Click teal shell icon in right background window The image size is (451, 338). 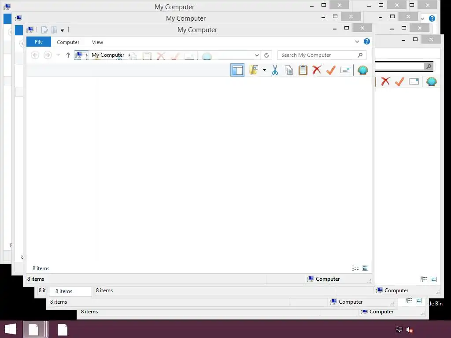[432, 81]
